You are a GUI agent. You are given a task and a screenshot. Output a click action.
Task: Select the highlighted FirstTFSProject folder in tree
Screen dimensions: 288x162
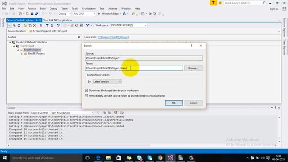click(32, 50)
